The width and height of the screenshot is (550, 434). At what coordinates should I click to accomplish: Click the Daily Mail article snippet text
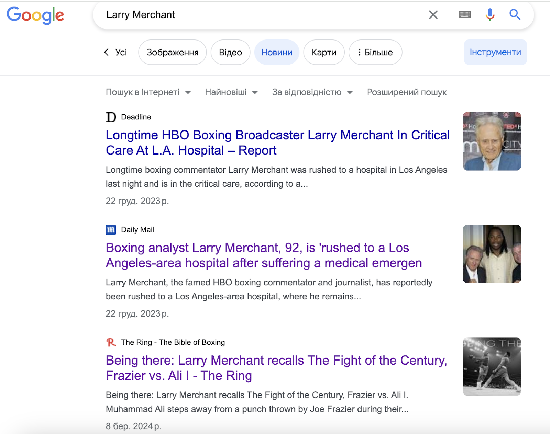269,289
